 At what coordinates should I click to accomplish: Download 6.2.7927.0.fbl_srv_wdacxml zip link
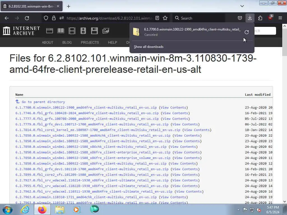pyautogui.click(x=92, y=180)
